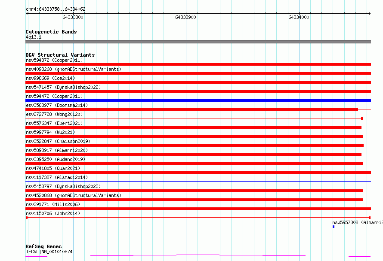383x261 pixels.
Task: Select the DGV Structural Variants track title
Action: click(60, 55)
